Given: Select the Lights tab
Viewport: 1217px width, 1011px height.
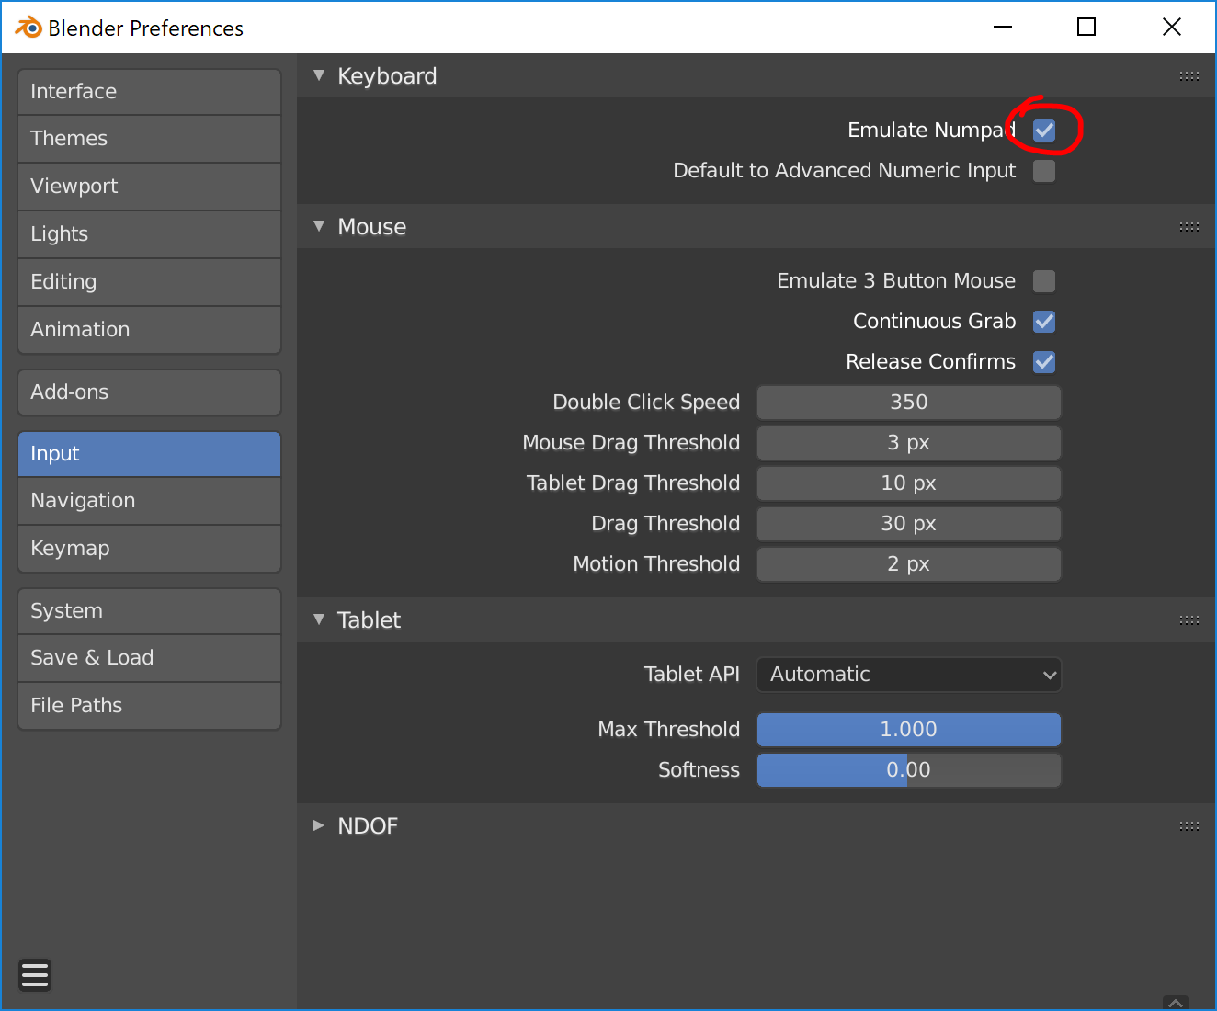Looking at the screenshot, I should 149,234.
